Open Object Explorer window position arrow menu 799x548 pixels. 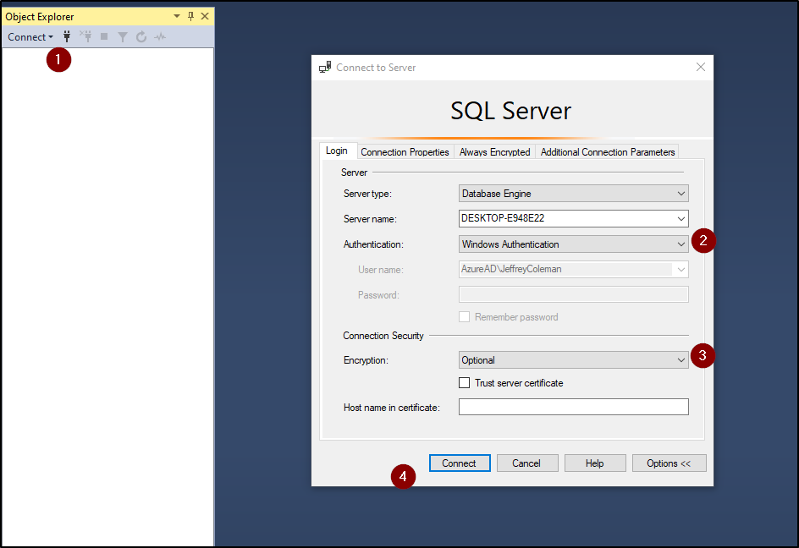(177, 16)
